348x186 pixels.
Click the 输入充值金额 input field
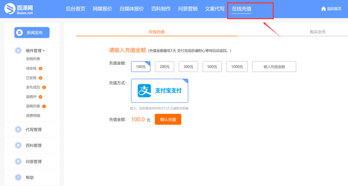point(274,67)
